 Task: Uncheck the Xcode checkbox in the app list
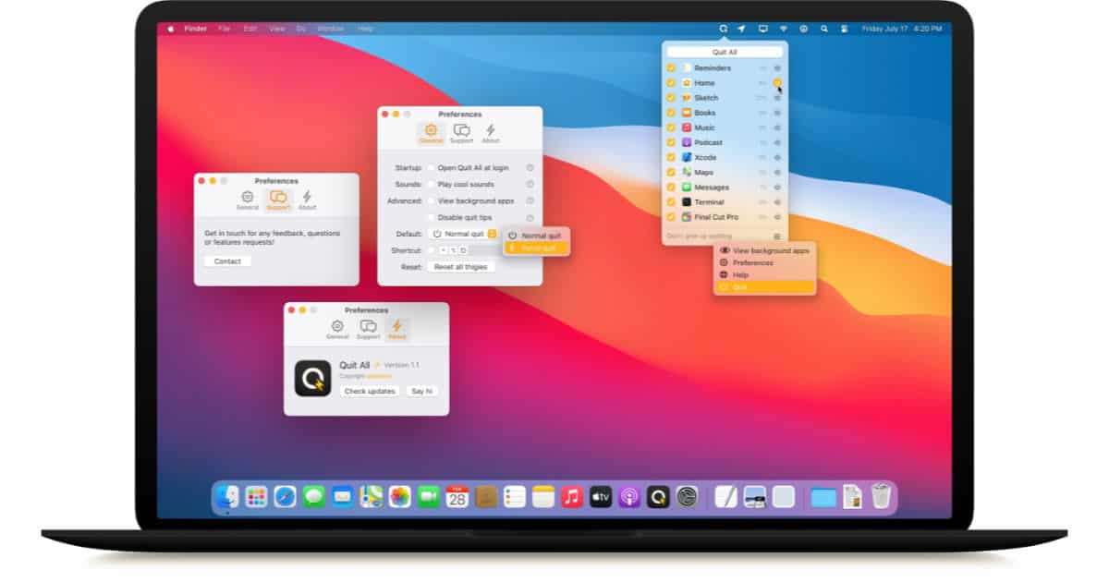pos(671,158)
